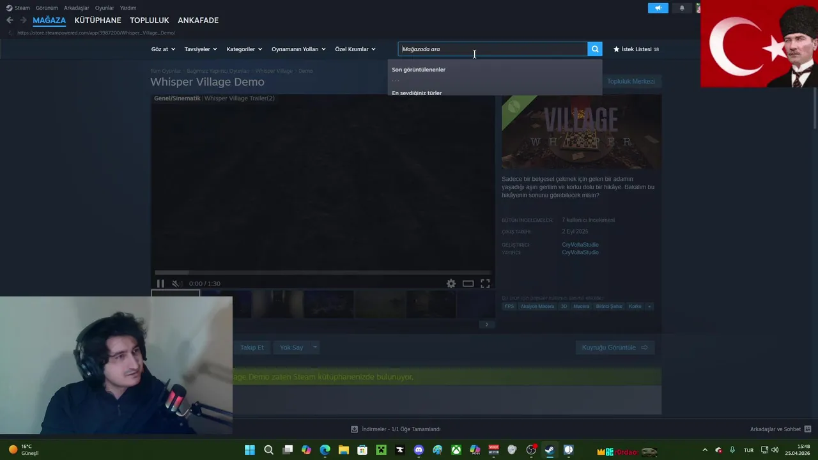Toggle theater mode on the trailer
Viewport: 818px width, 460px height.
[468, 284]
